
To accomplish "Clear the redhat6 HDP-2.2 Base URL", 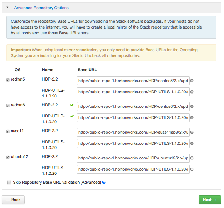I will coord(192,106).
